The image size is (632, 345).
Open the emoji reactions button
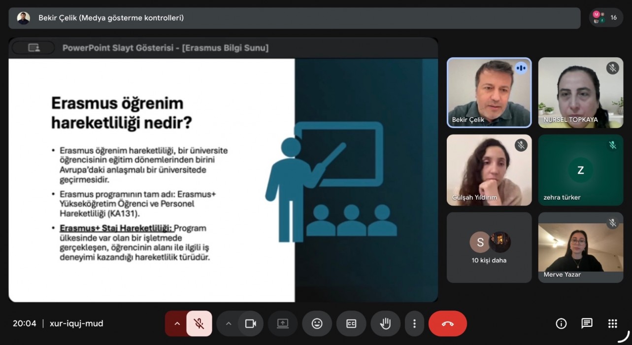coord(317,324)
